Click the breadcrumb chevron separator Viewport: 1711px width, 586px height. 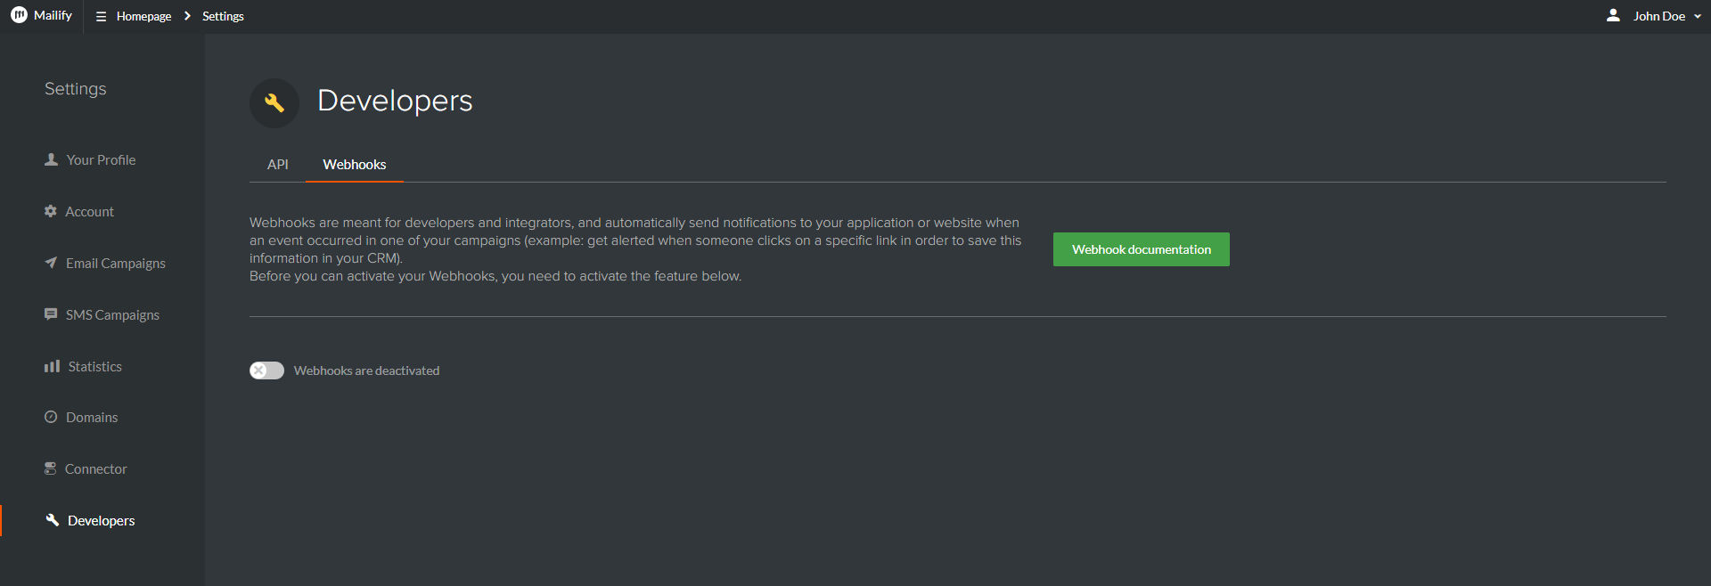[x=187, y=16]
